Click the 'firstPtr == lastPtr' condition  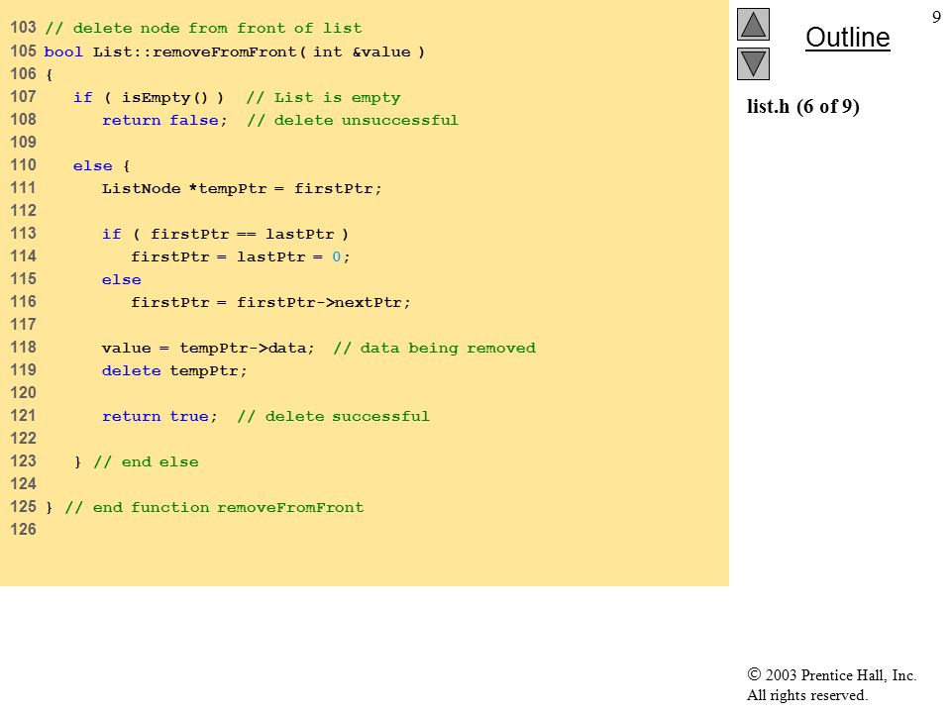point(242,234)
